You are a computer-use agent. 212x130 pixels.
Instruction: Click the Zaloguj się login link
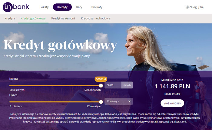[196, 7]
